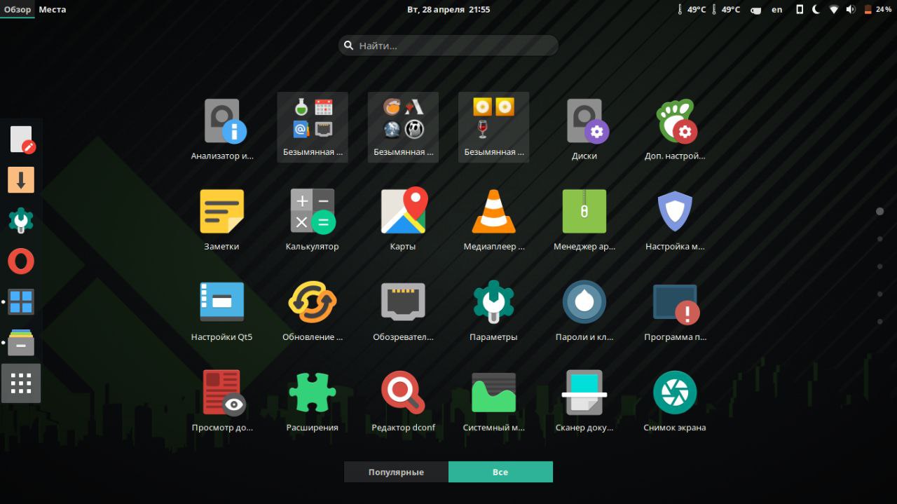
Task: Launch Редактор dconf
Action: [x=403, y=400]
